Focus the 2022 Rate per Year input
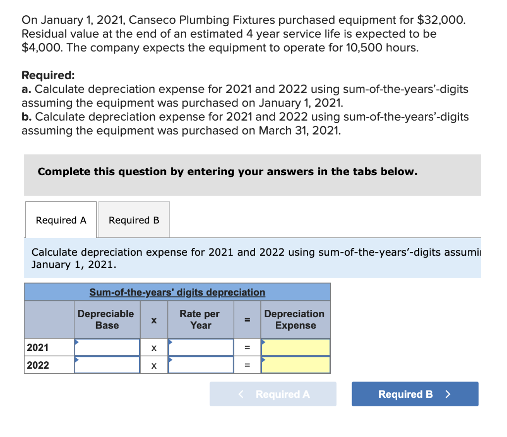The height and width of the screenshot is (437, 507). pos(201,365)
